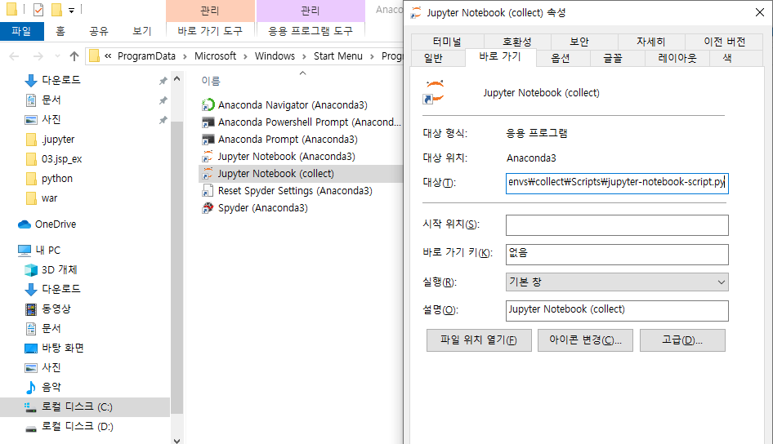Open the 파일 menu tab

22,31
